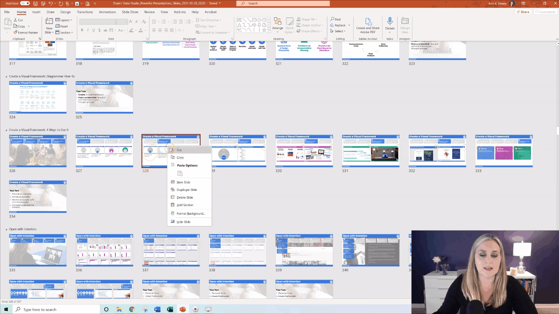Select slide thumbnail 324

pos(38,97)
